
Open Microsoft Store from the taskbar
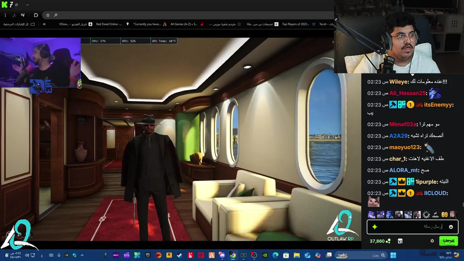click(286, 255)
